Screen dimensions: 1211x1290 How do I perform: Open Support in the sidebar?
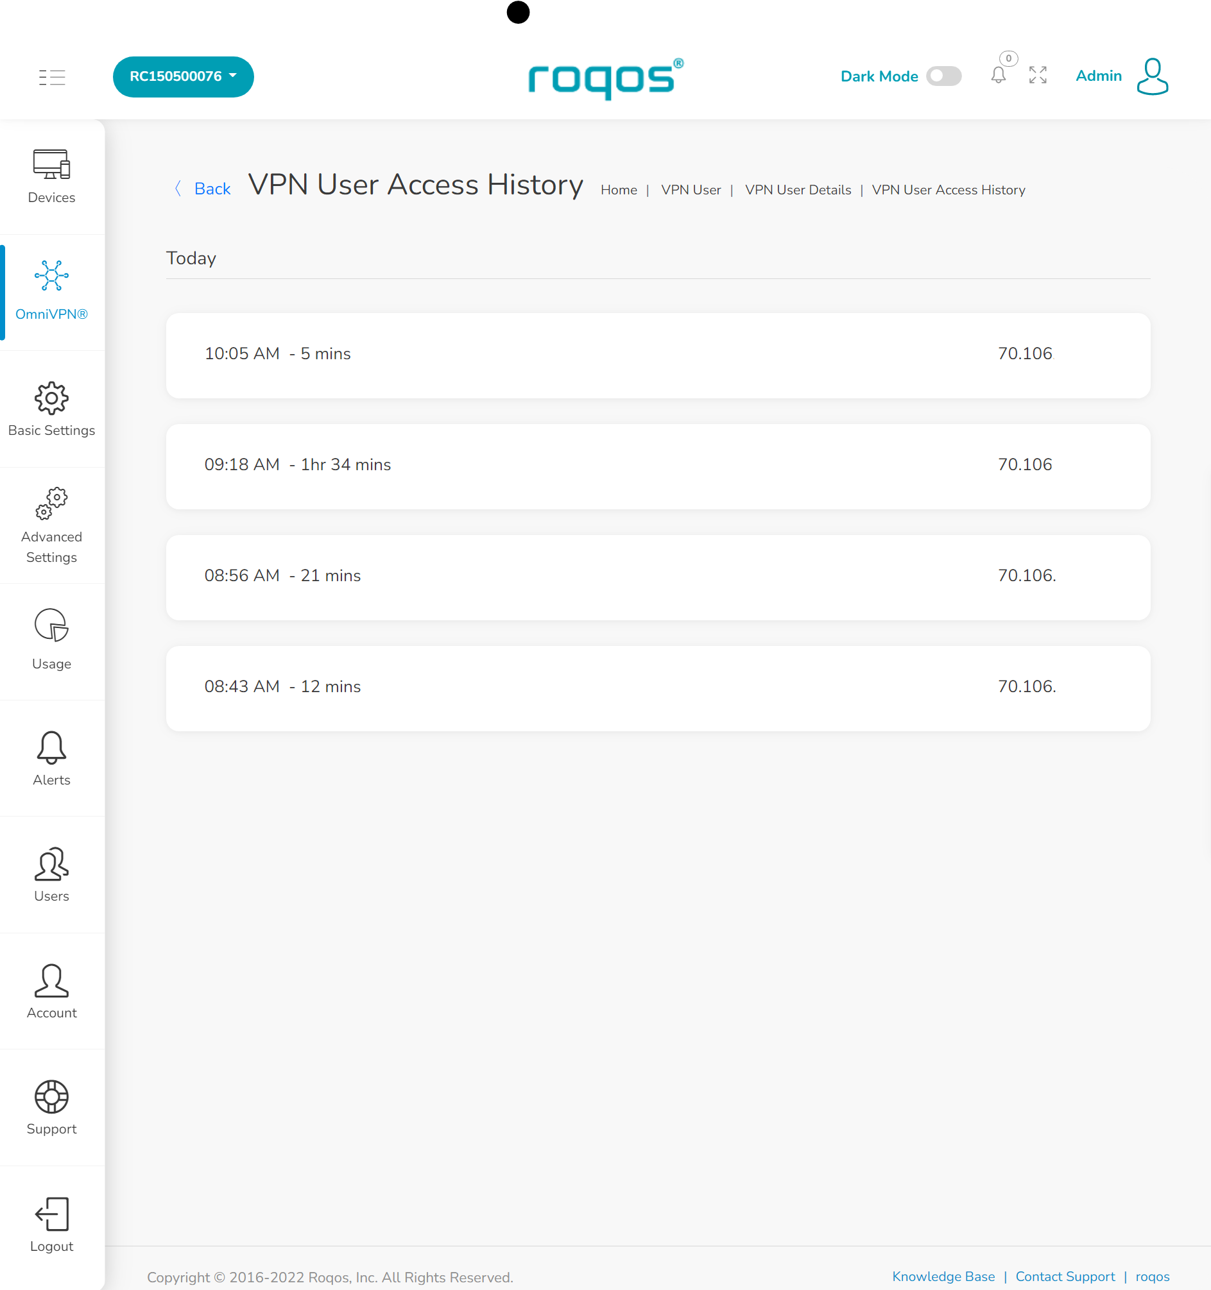coord(52,1107)
